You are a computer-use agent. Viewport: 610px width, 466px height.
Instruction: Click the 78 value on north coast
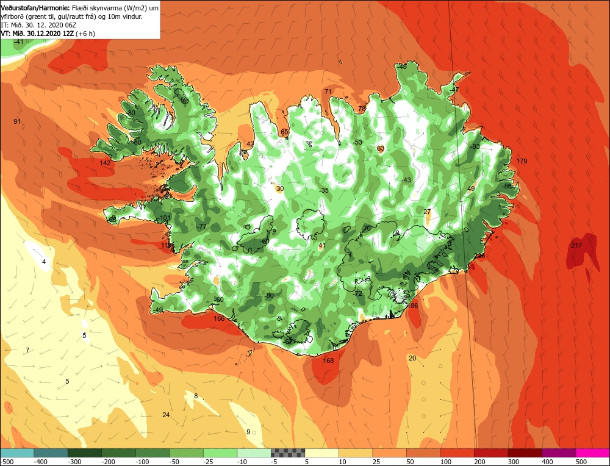362,109
